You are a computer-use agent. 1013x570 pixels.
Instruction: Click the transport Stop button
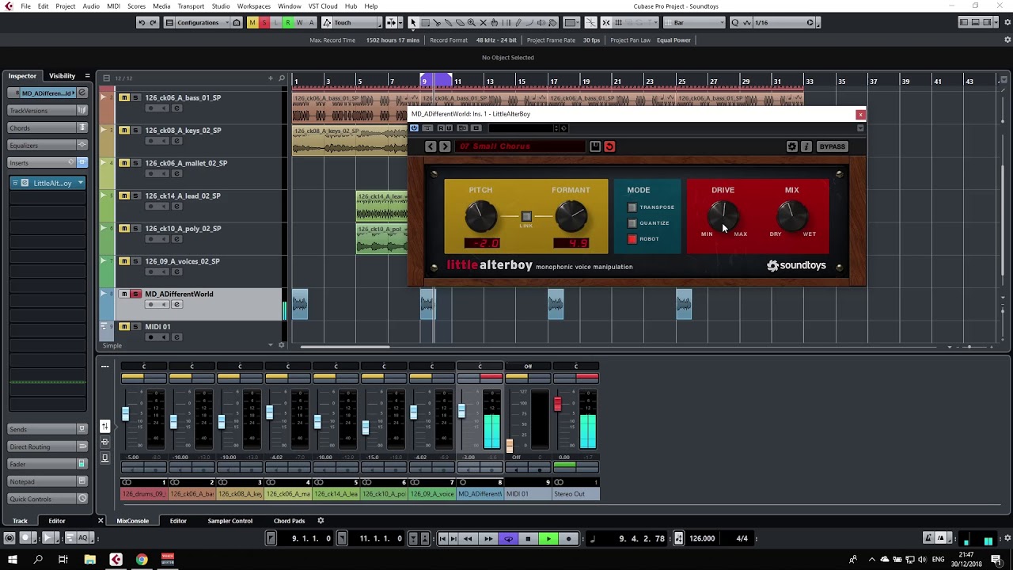pyautogui.click(x=528, y=538)
